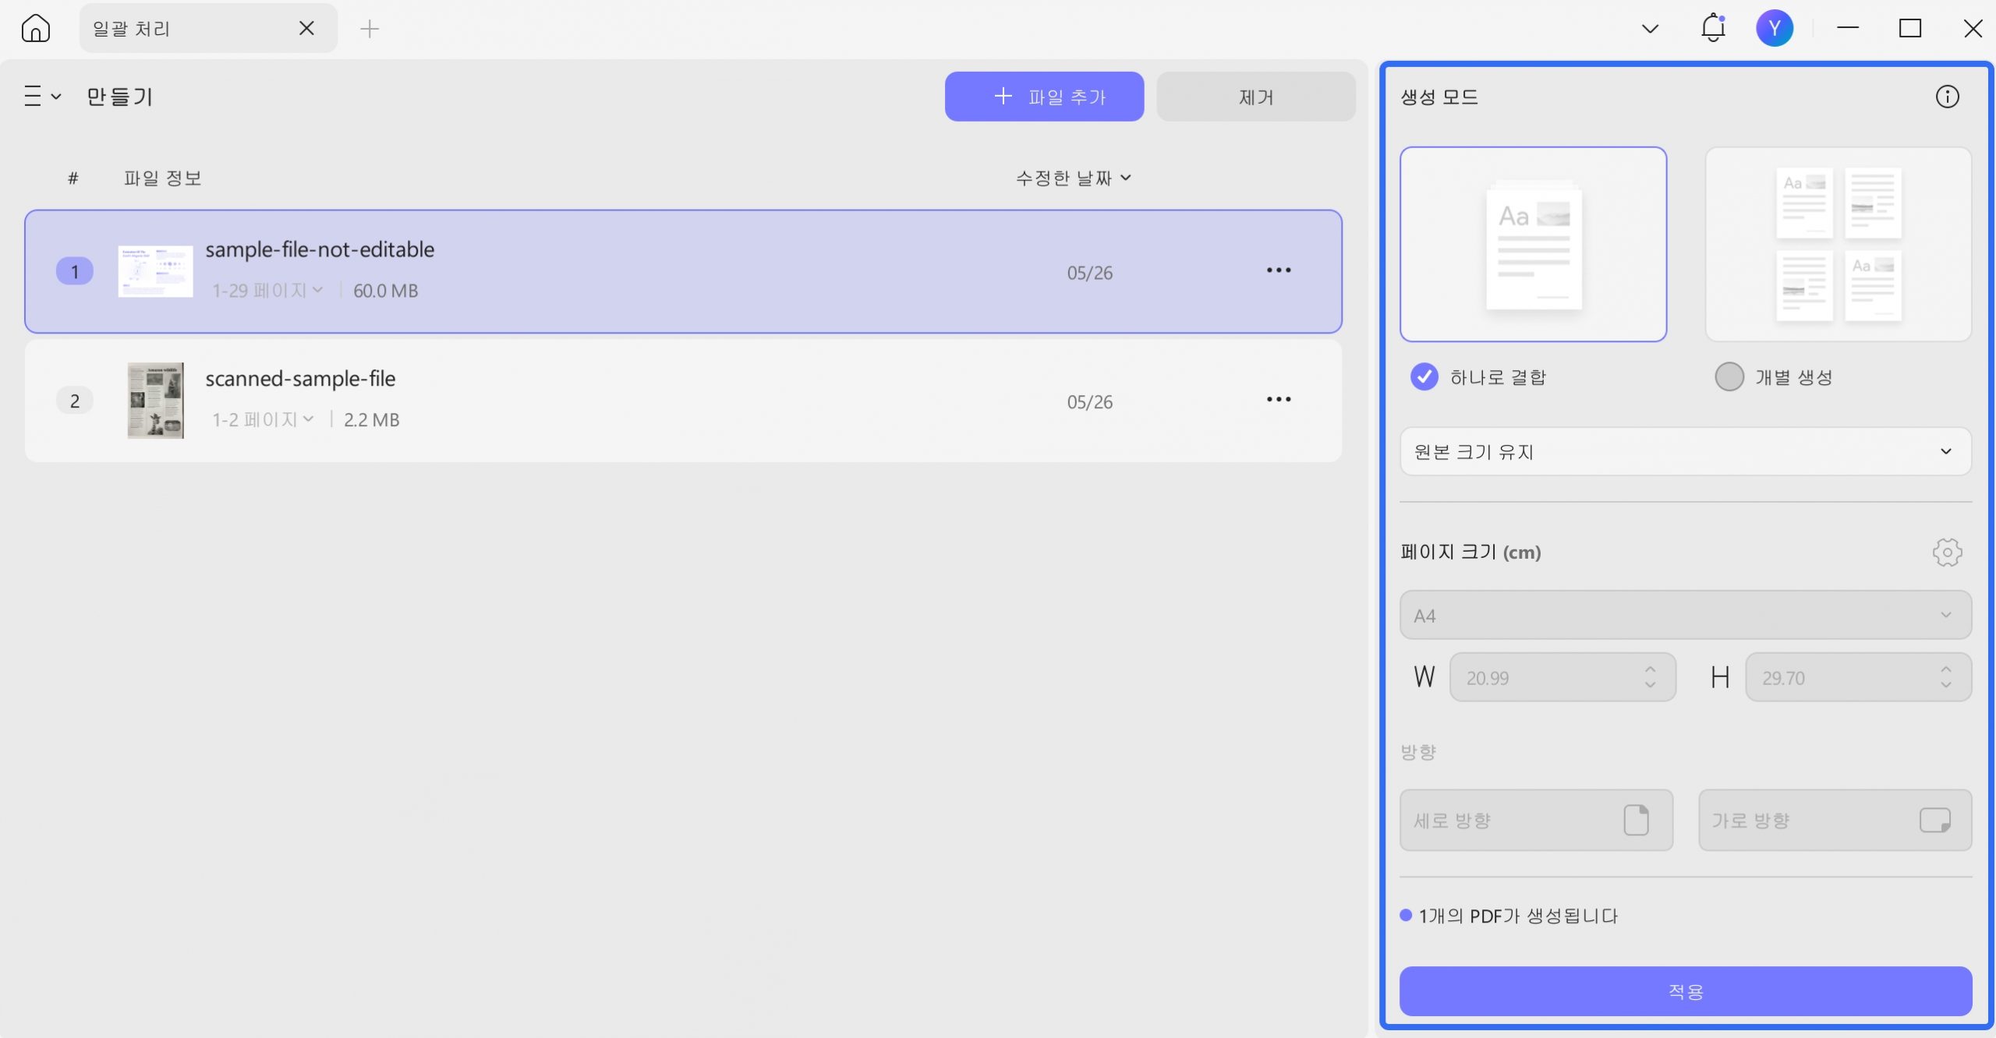Click the 적용 apply button

point(1686,991)
